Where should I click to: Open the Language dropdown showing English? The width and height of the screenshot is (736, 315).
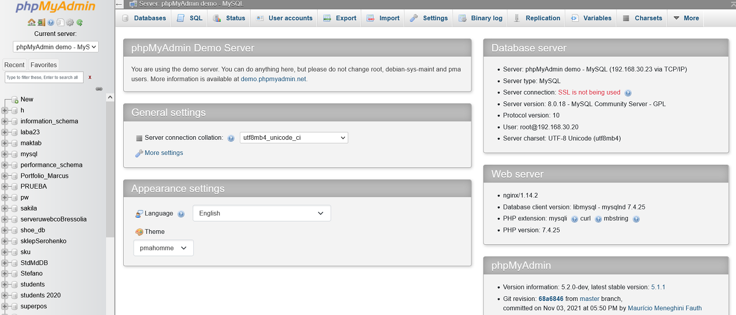coord(261,213)
